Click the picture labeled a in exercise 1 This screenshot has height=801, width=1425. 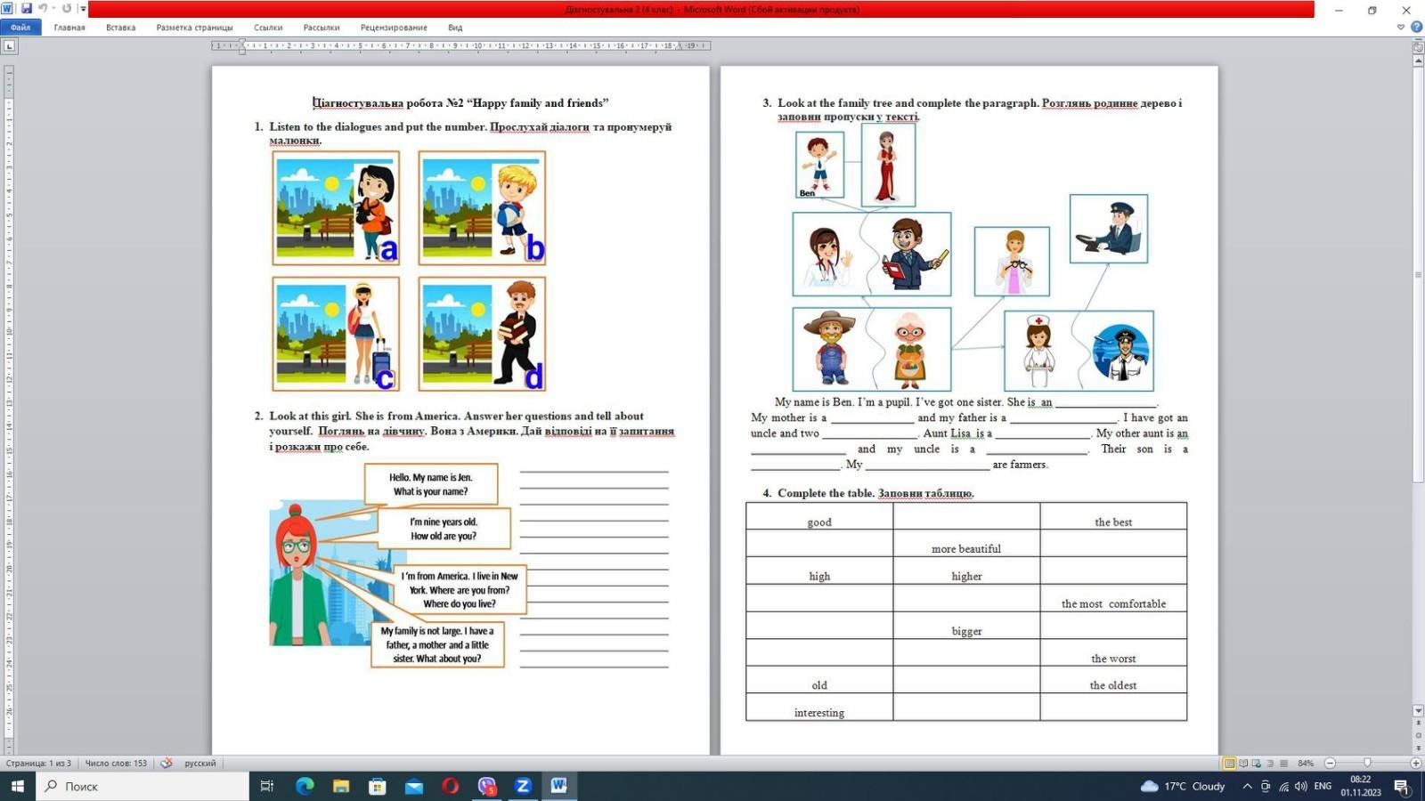coord(336,207)
